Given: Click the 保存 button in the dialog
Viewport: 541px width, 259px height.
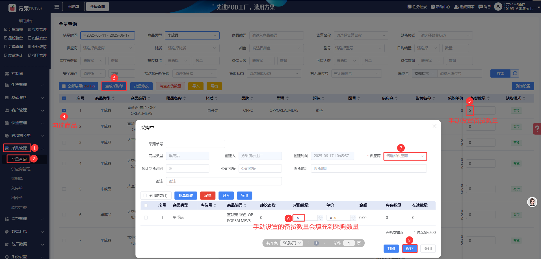Looking at the screenshot, I should [410, 249].
